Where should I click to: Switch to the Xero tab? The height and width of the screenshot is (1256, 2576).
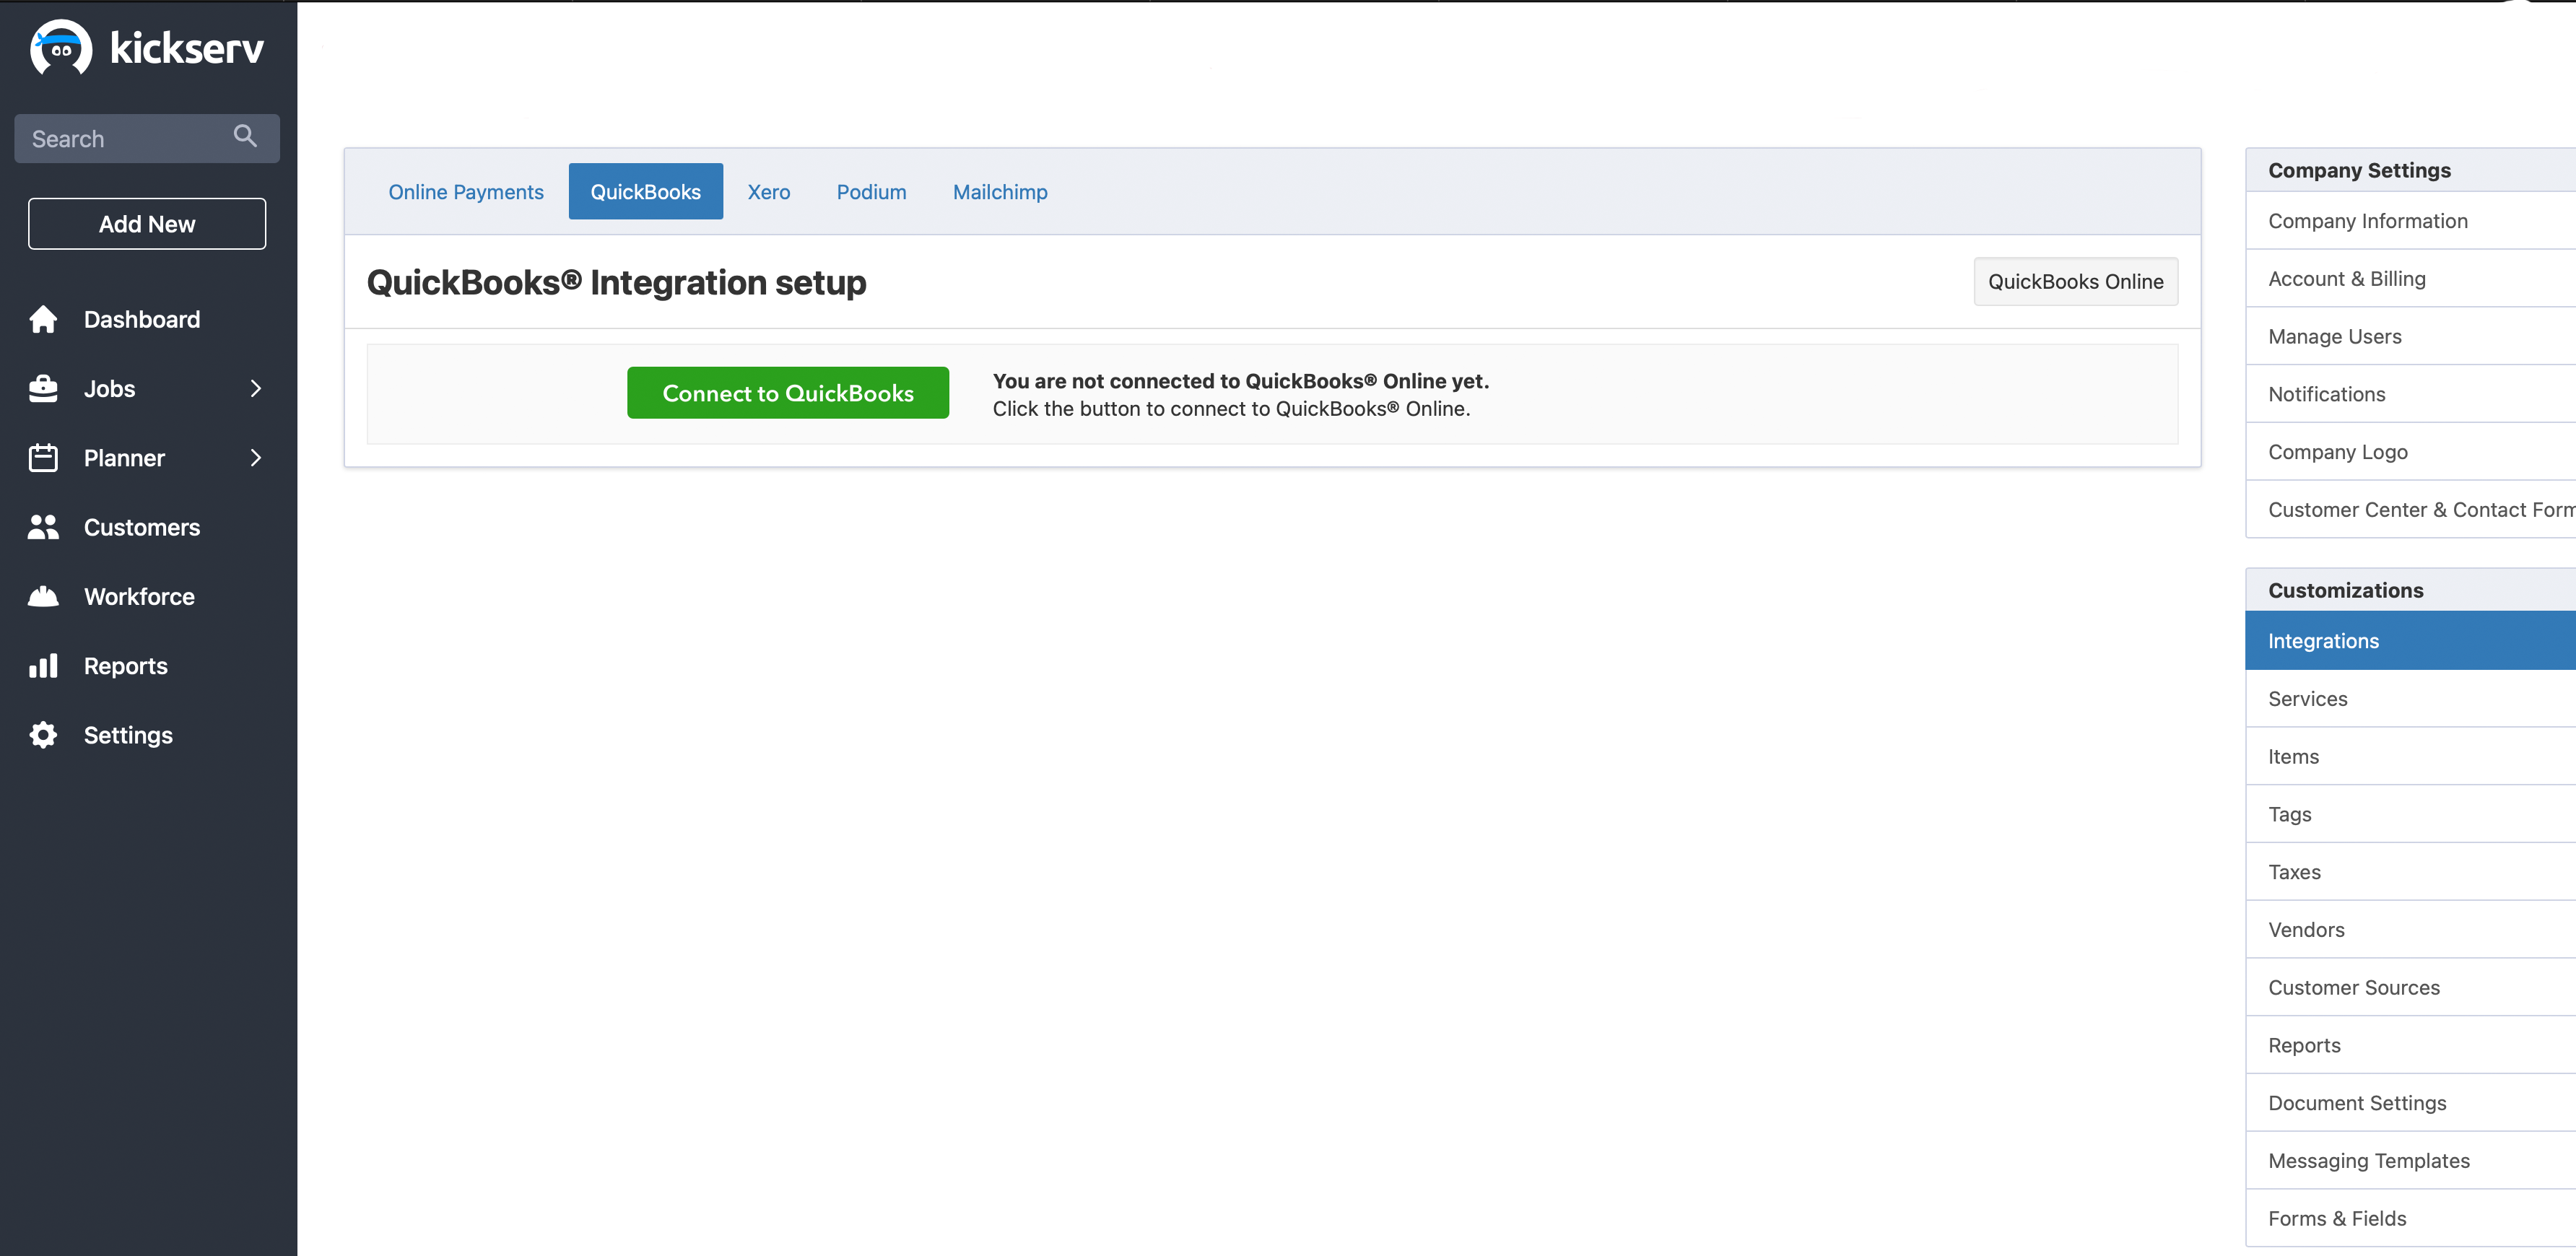point(768,192)
